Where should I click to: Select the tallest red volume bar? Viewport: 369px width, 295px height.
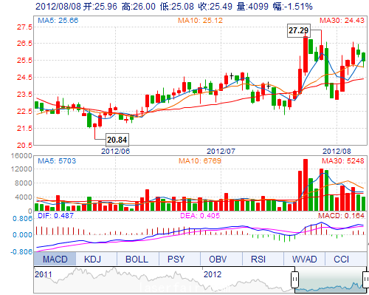306,185
